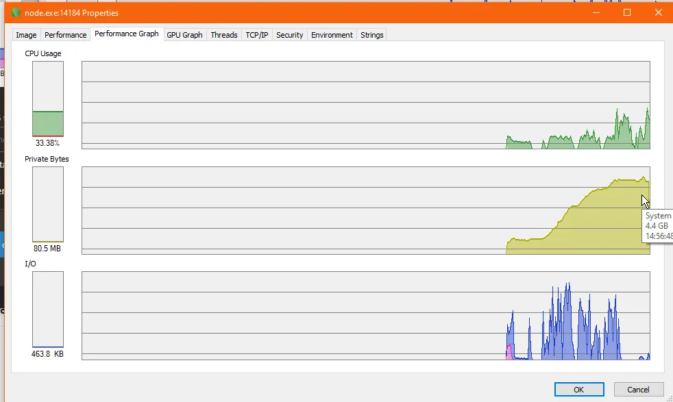Click the Private Bytes level meter
Screen dimensions: 673x402
48,204
